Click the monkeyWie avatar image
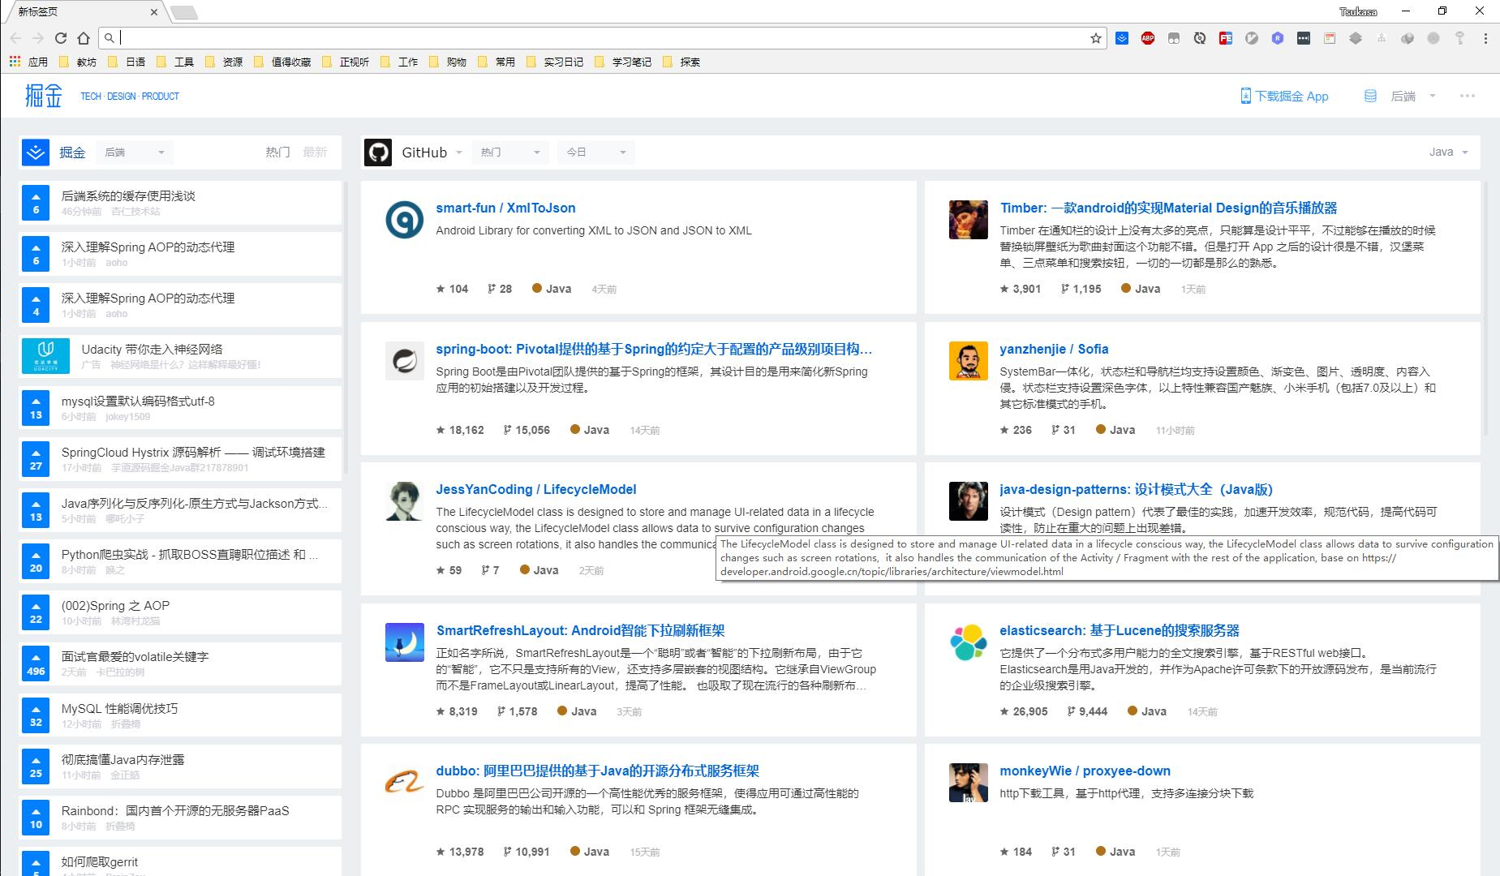 coord(969,783)
